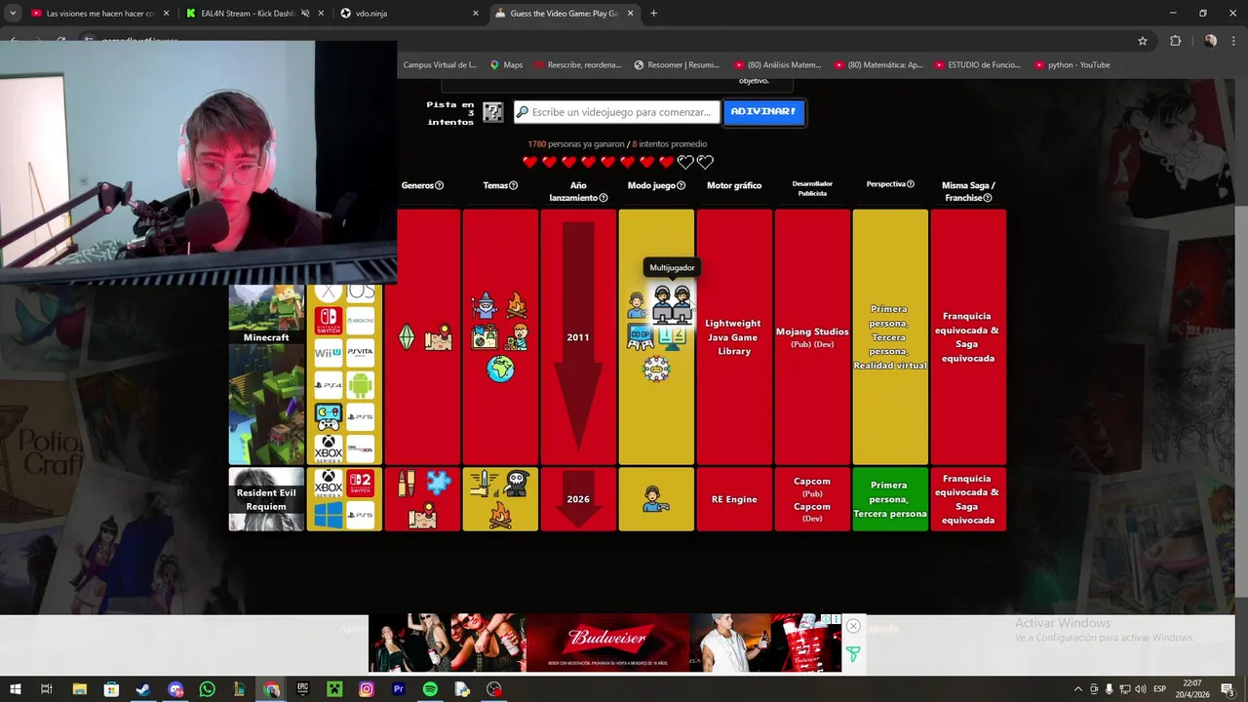Click the wizard theme icon in Minecraft row

point(485,305)
